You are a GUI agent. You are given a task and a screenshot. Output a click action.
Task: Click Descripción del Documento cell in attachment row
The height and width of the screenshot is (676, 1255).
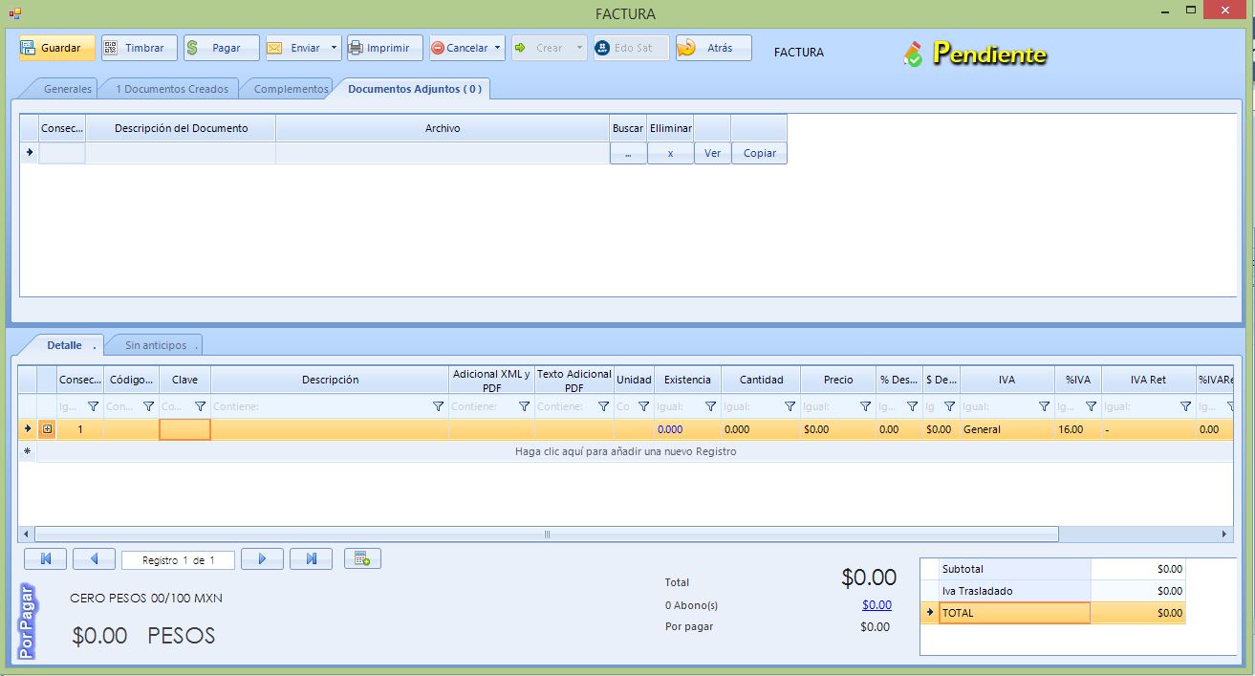181,153
